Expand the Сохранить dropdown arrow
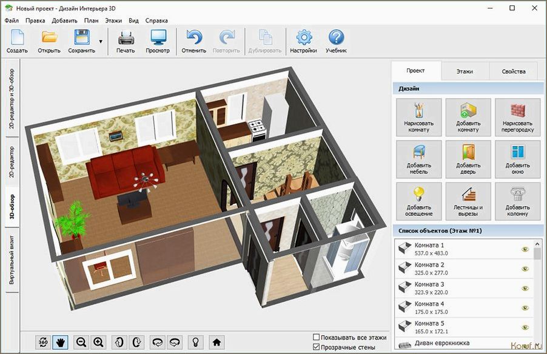Image resolution: width=547 pixels, height=354 pixels. (101, 41)
